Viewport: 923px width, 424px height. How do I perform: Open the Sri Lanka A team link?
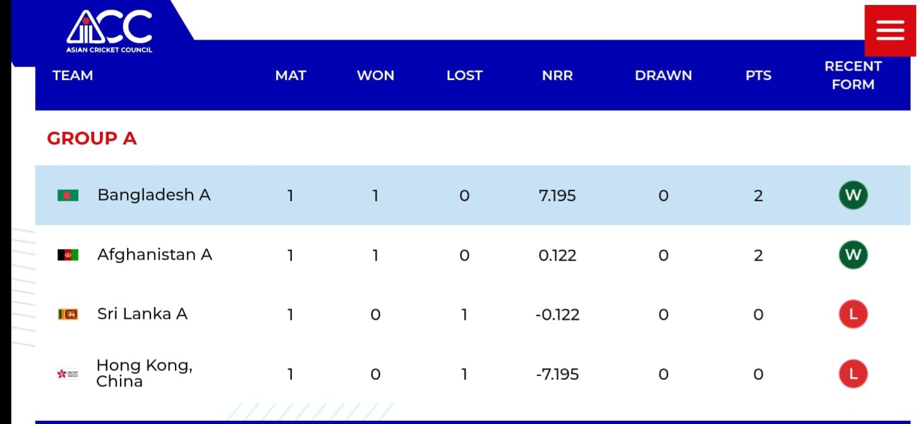[x=142, y=314]
